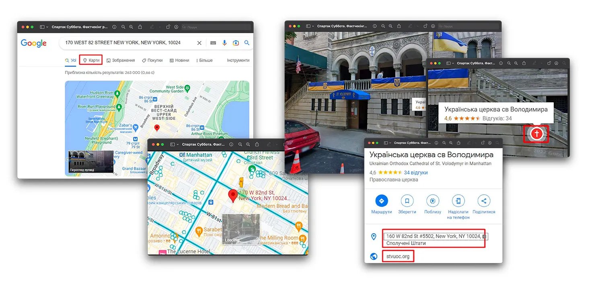Switch to the Зображення search tab
The image size is (590, 284).
coord(120,60)
